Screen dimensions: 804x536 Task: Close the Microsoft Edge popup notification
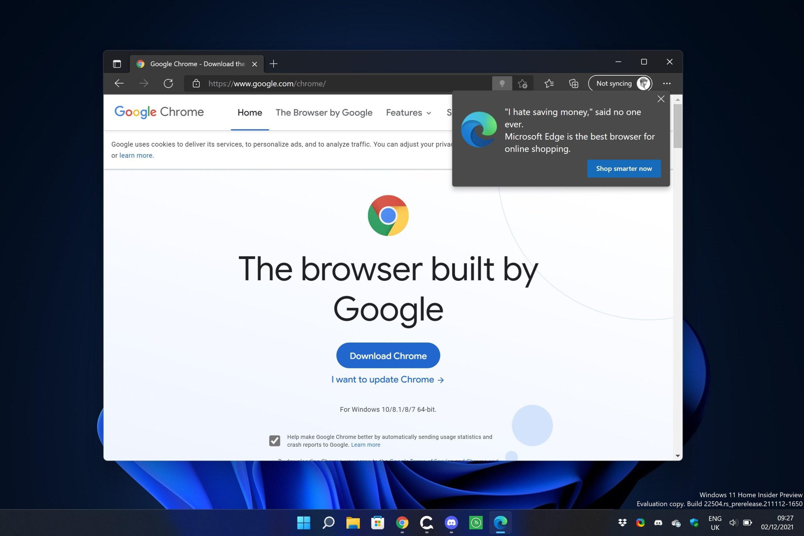pos(661,99)
